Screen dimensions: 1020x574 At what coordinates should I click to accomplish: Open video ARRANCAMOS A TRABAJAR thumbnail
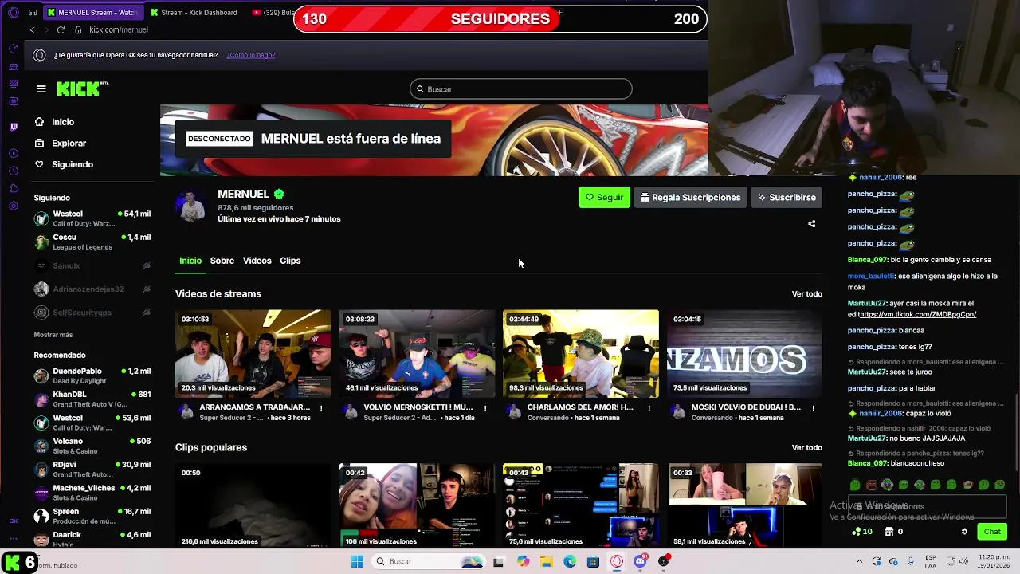pos(253,353)
